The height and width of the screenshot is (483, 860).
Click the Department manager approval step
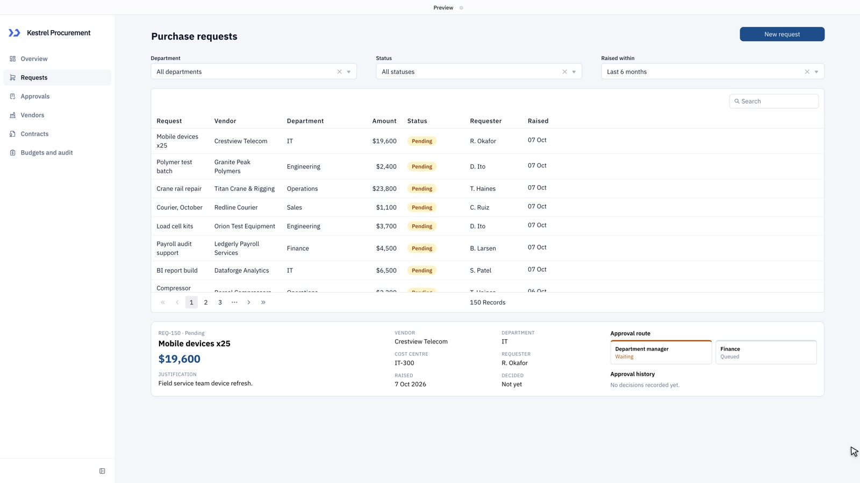pyautogui.click(x=661, y=352)
